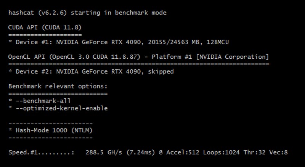Click the --optimized-kernel-enable option text
305x167 pixels.
(62, 108)
